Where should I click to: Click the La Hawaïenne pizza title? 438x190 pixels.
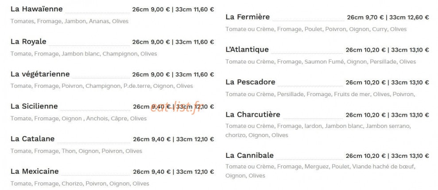coord(37,9)
